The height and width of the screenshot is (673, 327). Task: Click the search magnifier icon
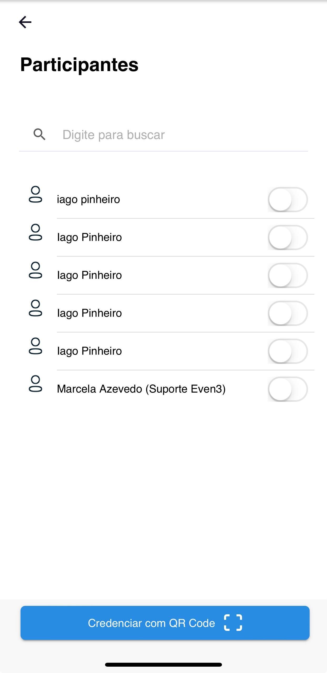[39, 135]
